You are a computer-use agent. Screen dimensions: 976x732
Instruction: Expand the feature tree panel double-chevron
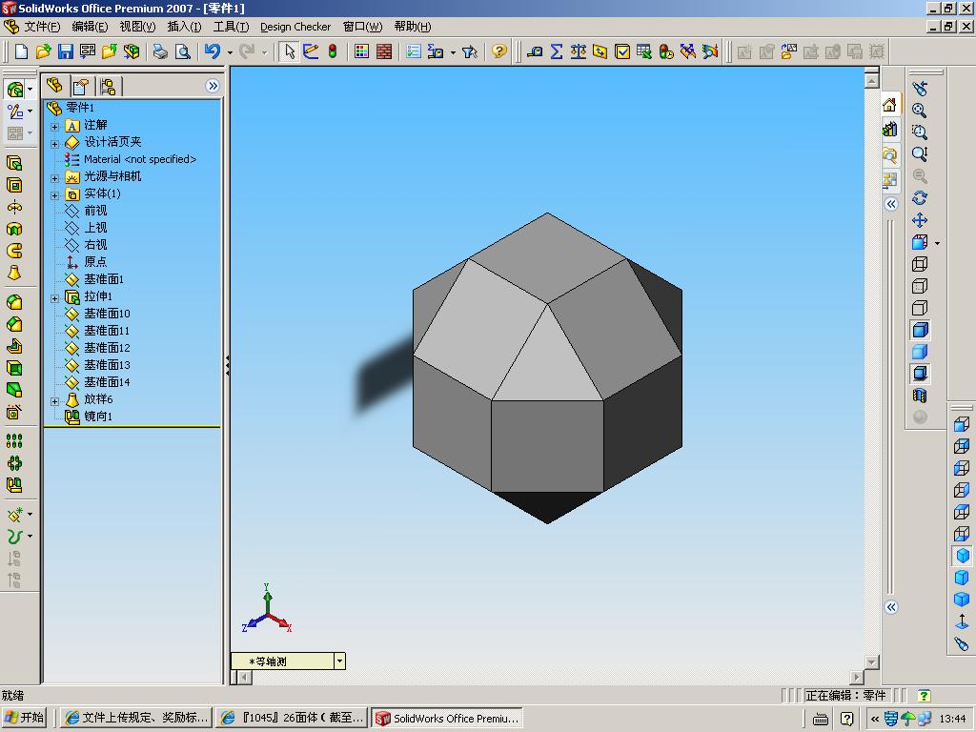[213, 86]
